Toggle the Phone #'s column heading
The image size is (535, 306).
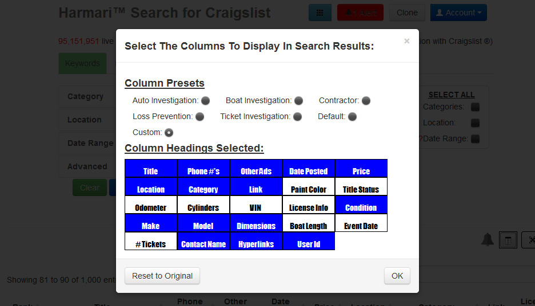[203, 169]
